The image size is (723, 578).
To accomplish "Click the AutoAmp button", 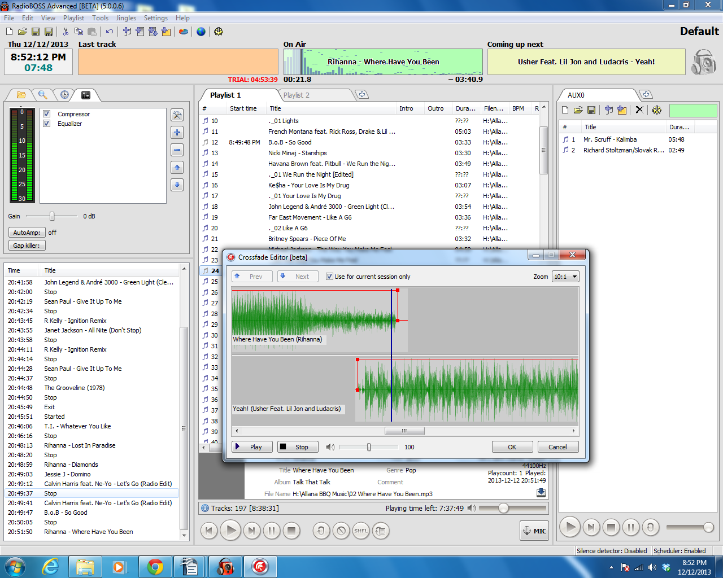I will (x=27, y=233).
